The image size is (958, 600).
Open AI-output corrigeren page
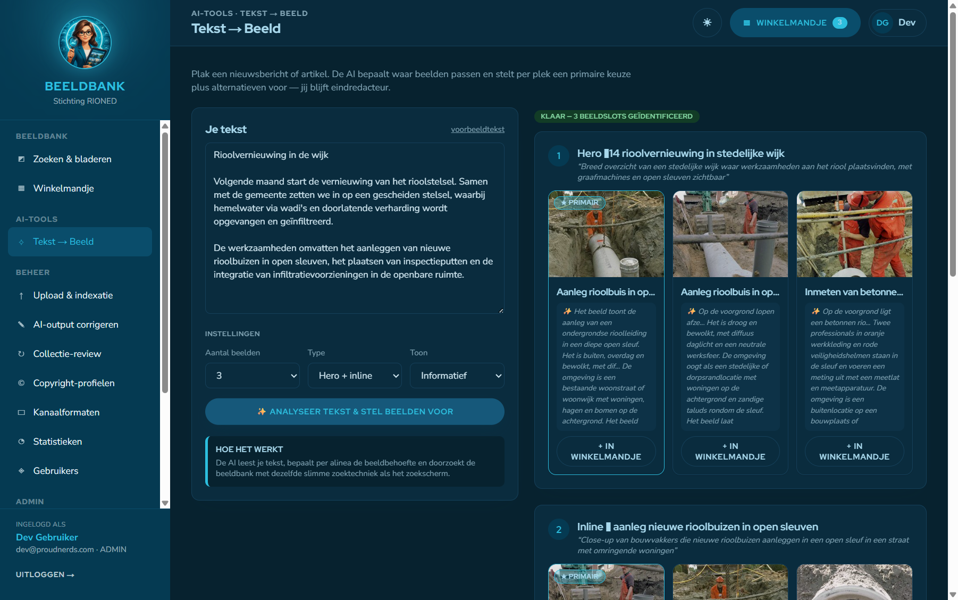point(80,324)
